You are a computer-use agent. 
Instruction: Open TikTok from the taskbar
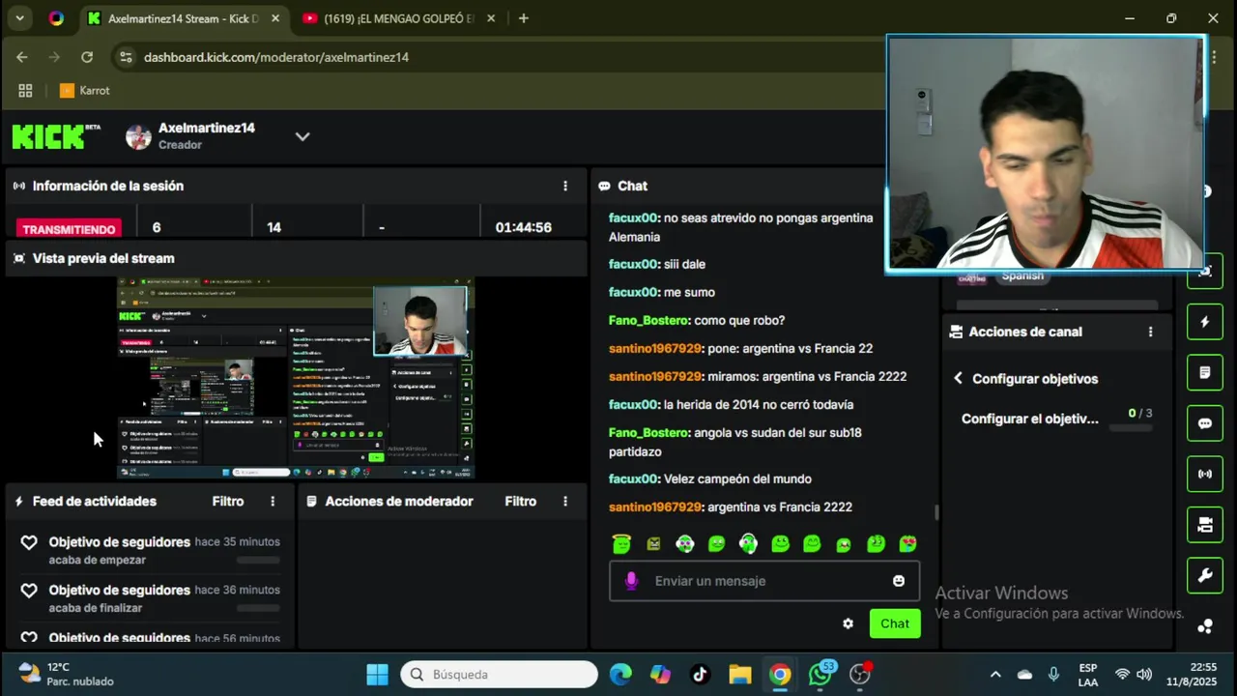coord(700,675)
